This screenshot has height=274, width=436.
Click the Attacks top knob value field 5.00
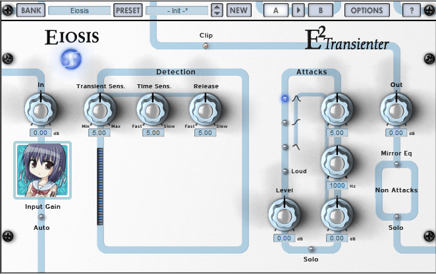(337, 133)
